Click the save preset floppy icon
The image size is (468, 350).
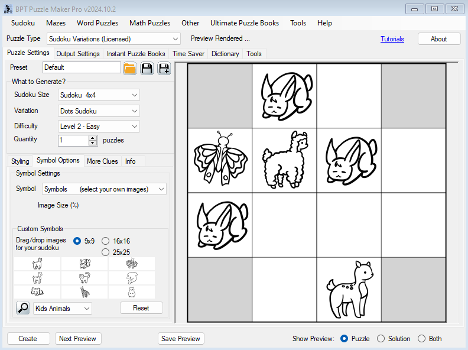point(147,68)
